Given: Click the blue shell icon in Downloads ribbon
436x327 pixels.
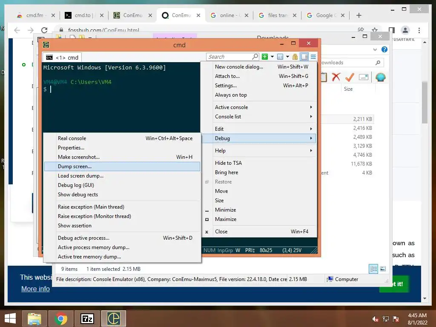Looking at the screenshot, I should tap(380, 77).
